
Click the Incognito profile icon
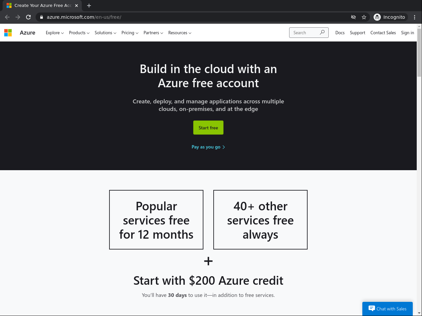tap(377, 17)
